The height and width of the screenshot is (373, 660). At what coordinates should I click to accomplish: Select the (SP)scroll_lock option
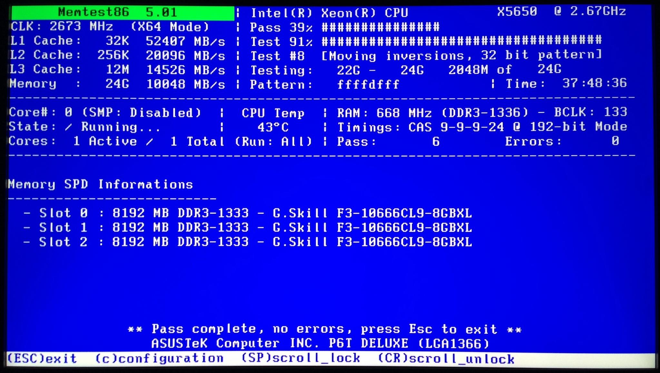click(x=300, y=359)
